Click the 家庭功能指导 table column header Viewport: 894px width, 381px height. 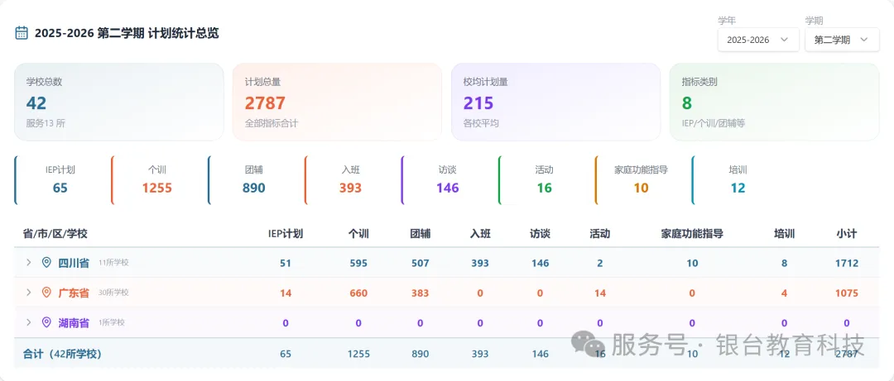[692, 234]
